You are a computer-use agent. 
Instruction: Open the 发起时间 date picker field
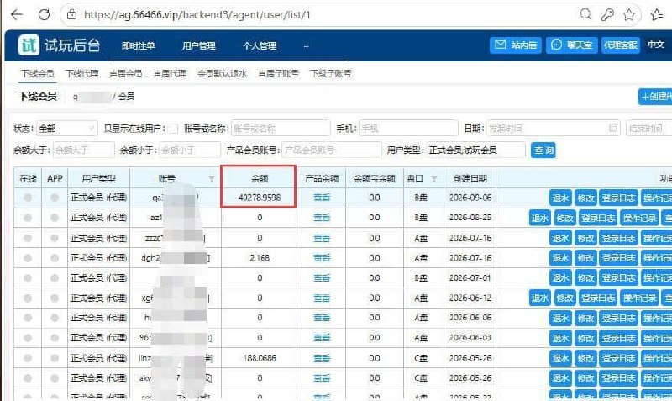[553, 129]
